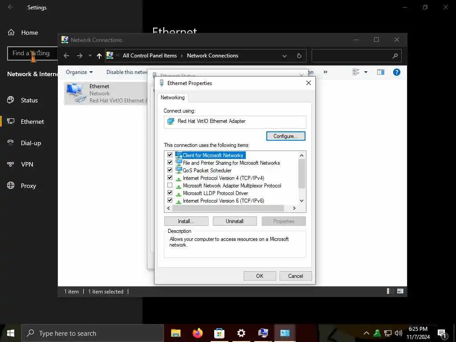Enable Microsoft Network Adapter Multiplexor Protocol checkbox
This screenshot has width=456, height=342.
170,185
